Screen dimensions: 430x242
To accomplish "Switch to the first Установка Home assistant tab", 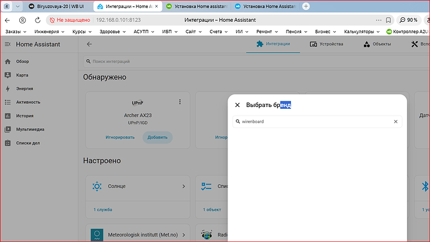I will click(x=197, y=6).
